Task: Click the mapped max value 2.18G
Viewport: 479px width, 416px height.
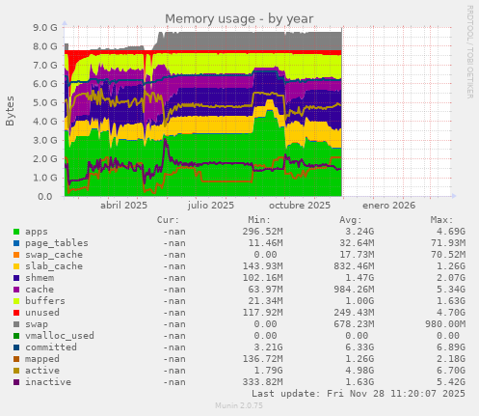Action: [450, 359]
